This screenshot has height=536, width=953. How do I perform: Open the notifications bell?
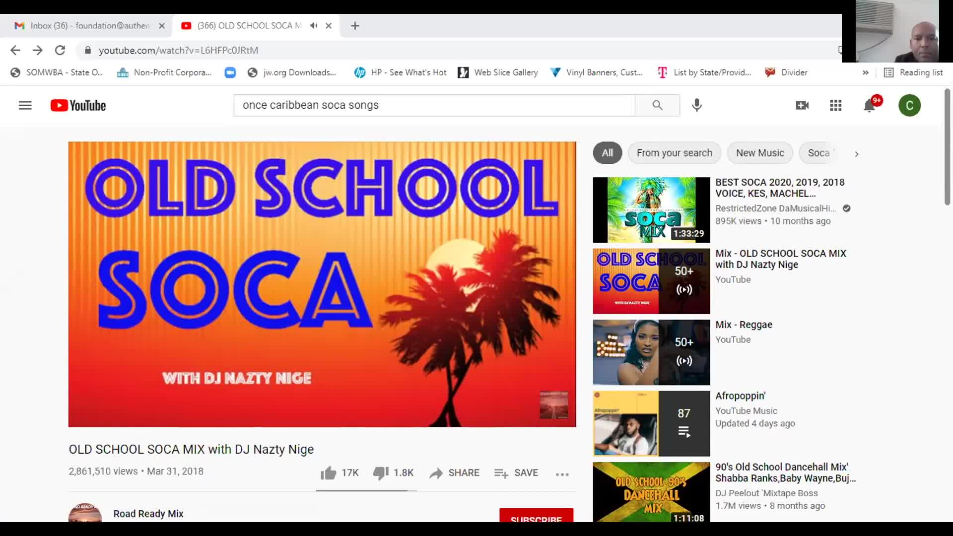869,106
